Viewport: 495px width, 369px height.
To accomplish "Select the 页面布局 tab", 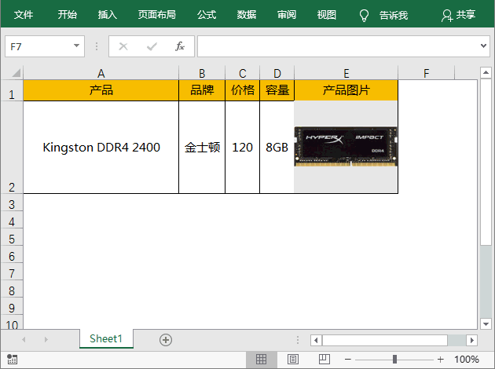I will coord(157,14).
